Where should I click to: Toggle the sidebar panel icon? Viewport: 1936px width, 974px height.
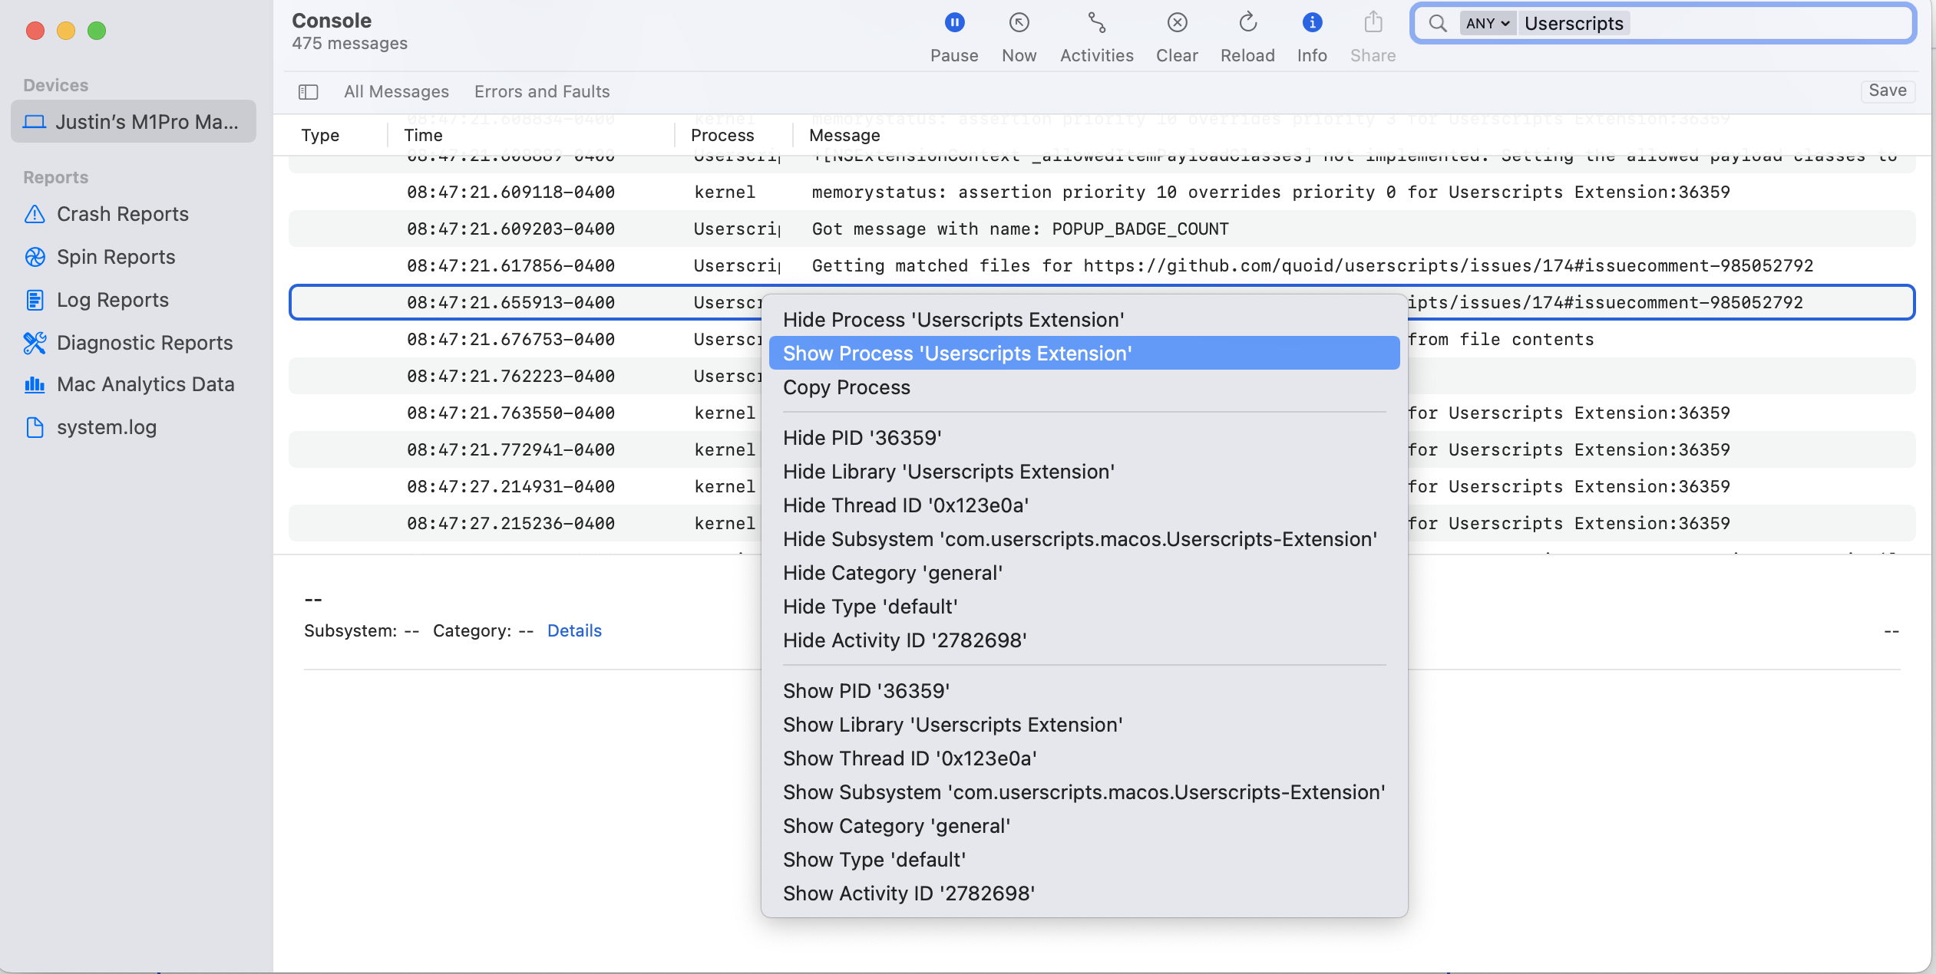pos(309,92)
